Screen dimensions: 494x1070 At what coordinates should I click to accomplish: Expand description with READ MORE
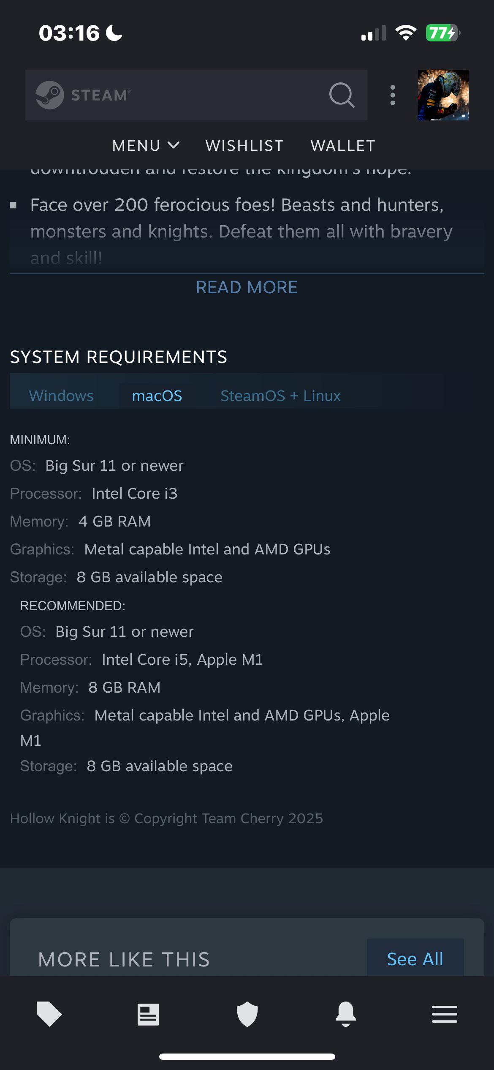click(247, 287)
